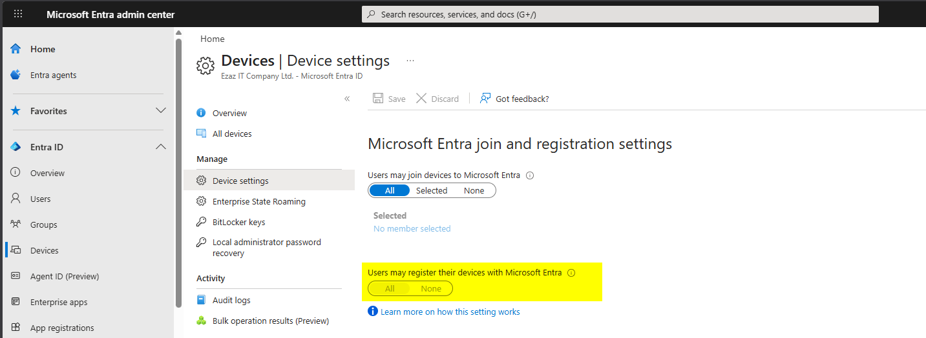The width and height of the screenshot is (926, 338).
Task: Select Device settings menu item
Action: coord(269,181)
